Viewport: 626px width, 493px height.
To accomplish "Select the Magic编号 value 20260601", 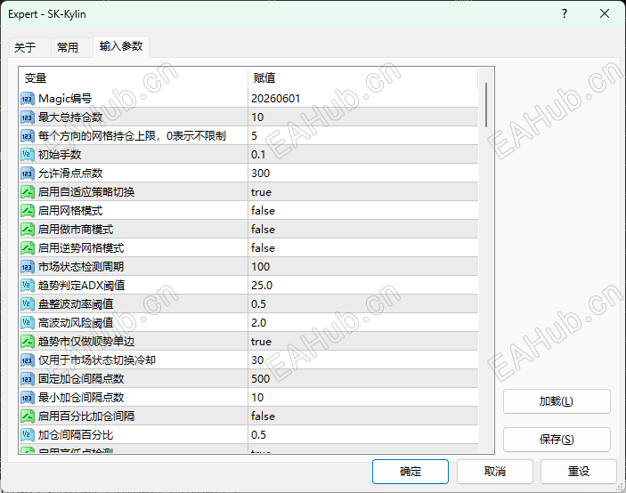I will pyautogui.click(x=275, y=99).
